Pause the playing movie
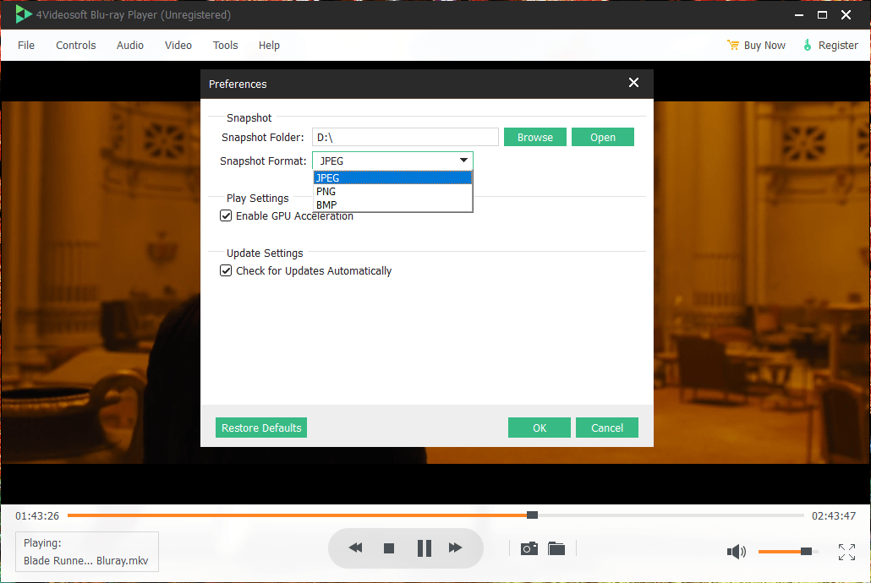 425,548
